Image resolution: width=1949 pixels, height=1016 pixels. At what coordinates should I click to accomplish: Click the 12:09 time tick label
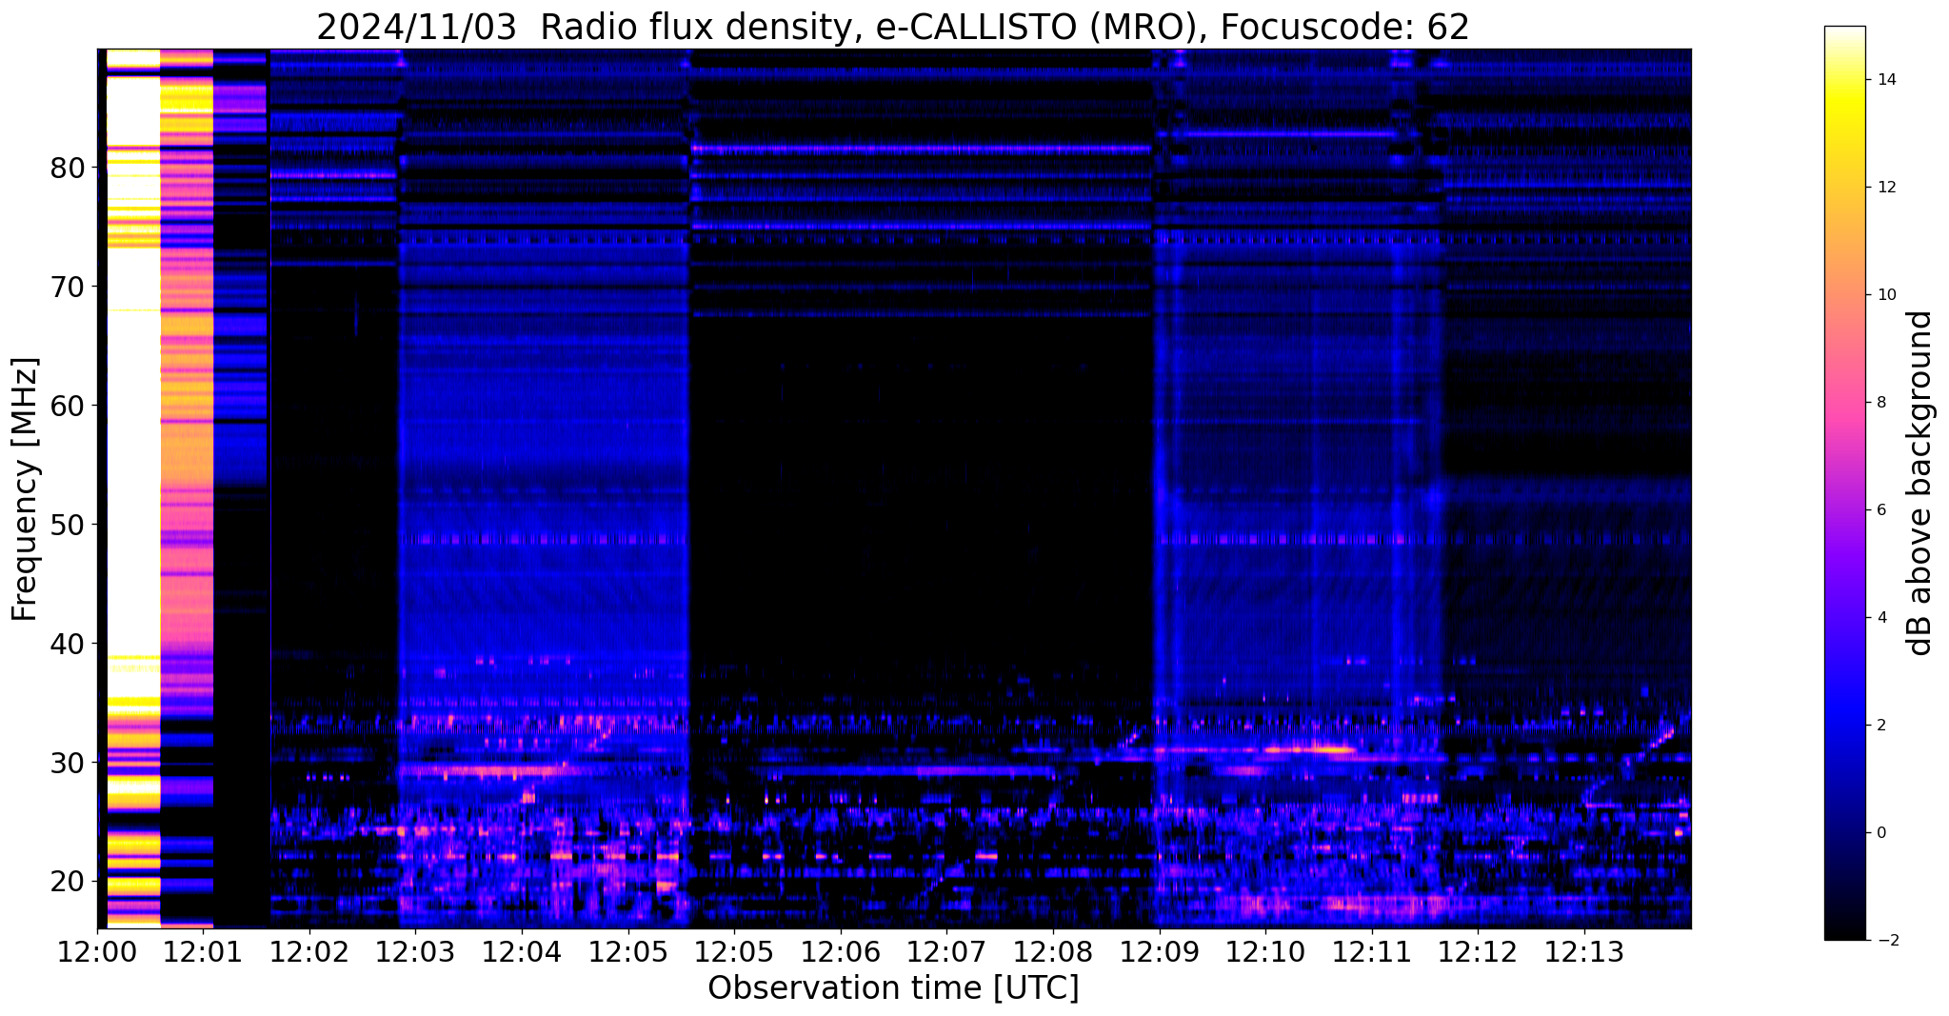(1160, 952)
